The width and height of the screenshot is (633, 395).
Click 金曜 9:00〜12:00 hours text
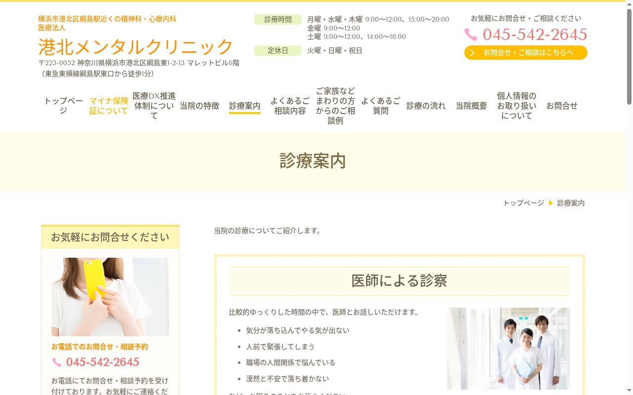pyautogui.click(x=334, y=28)
